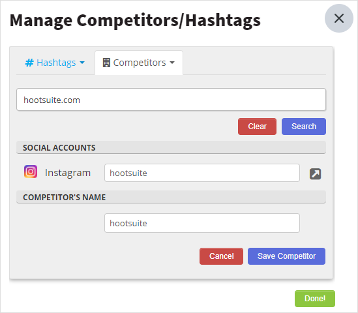Click the Instagram logo icon
The height and width of the screenshot is (313, 358).
(31, 171)
